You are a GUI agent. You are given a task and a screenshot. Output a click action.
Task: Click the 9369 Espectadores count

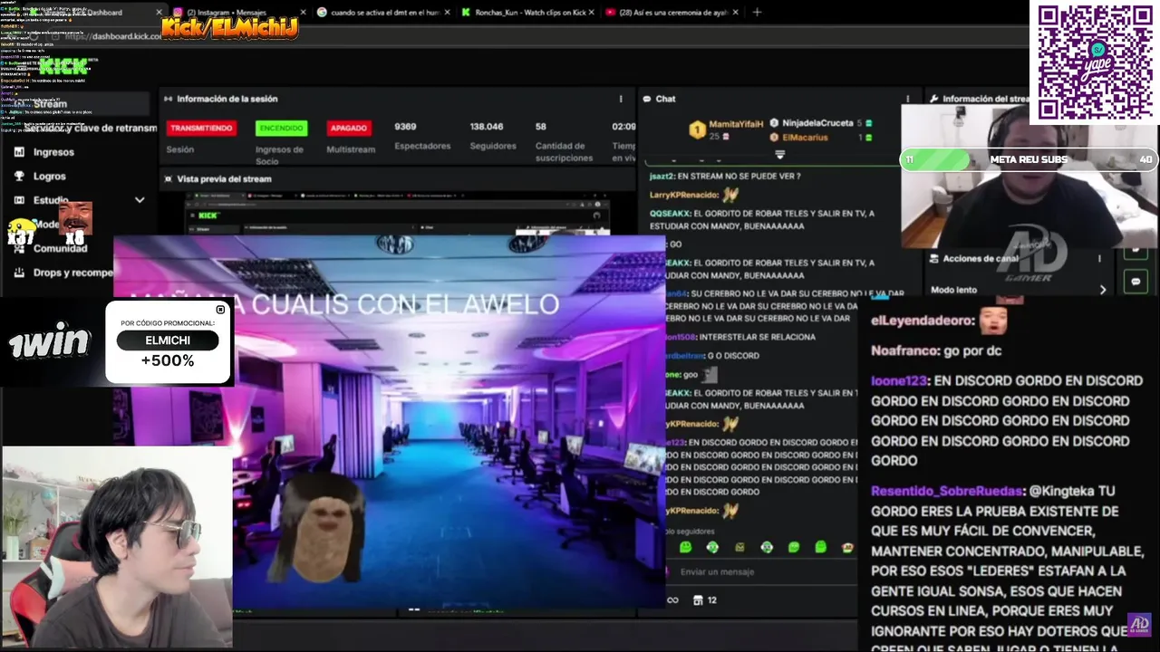(x=405, y=127)
